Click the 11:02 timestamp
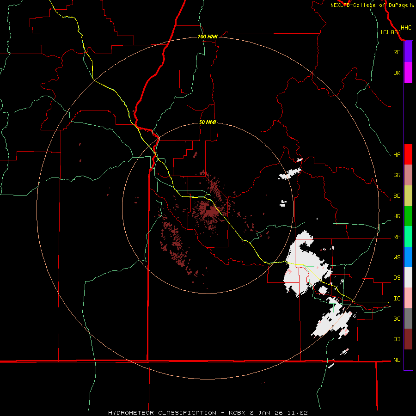Viewport: 416px width, 416px height. click(x=299, y=413)
